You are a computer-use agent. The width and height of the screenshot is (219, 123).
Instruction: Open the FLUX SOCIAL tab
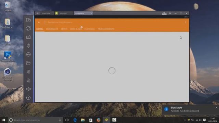coord(90,29)
